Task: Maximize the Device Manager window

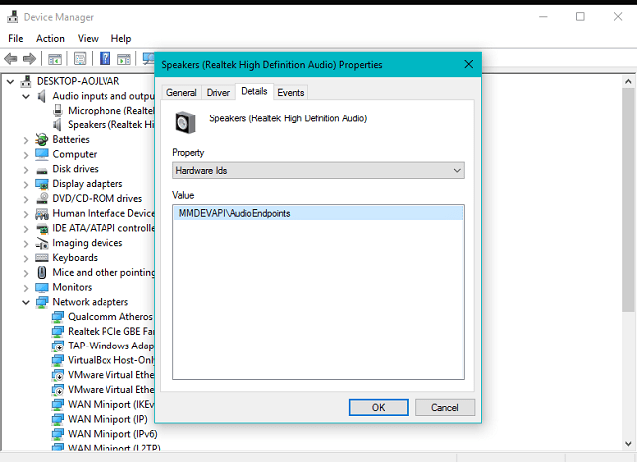Action: (580, 17)
